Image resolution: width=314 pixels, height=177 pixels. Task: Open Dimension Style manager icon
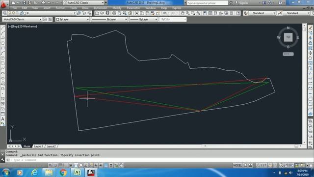click(x=280, y=13)
